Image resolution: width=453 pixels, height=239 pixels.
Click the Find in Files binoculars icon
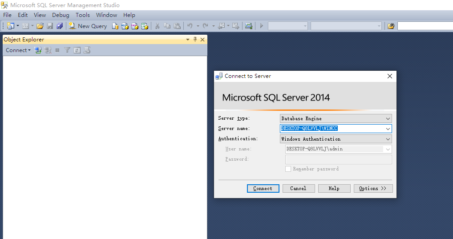pos(391,26)
